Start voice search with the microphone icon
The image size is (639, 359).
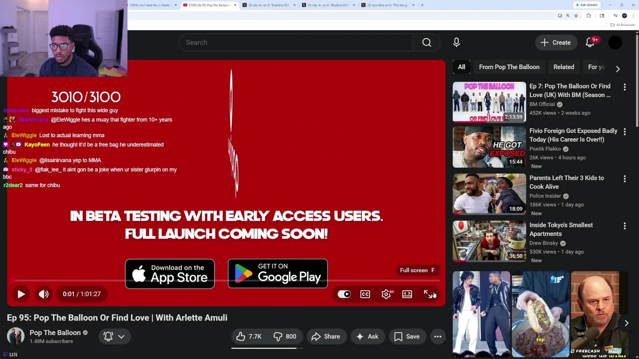click(x=456, y=42)
